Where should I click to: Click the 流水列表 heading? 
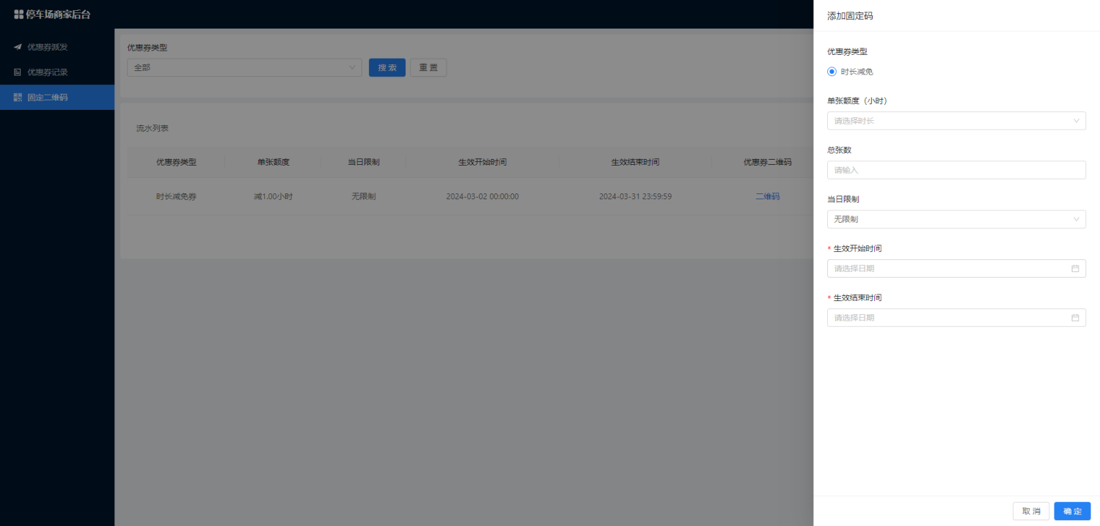tap(153, 128)
